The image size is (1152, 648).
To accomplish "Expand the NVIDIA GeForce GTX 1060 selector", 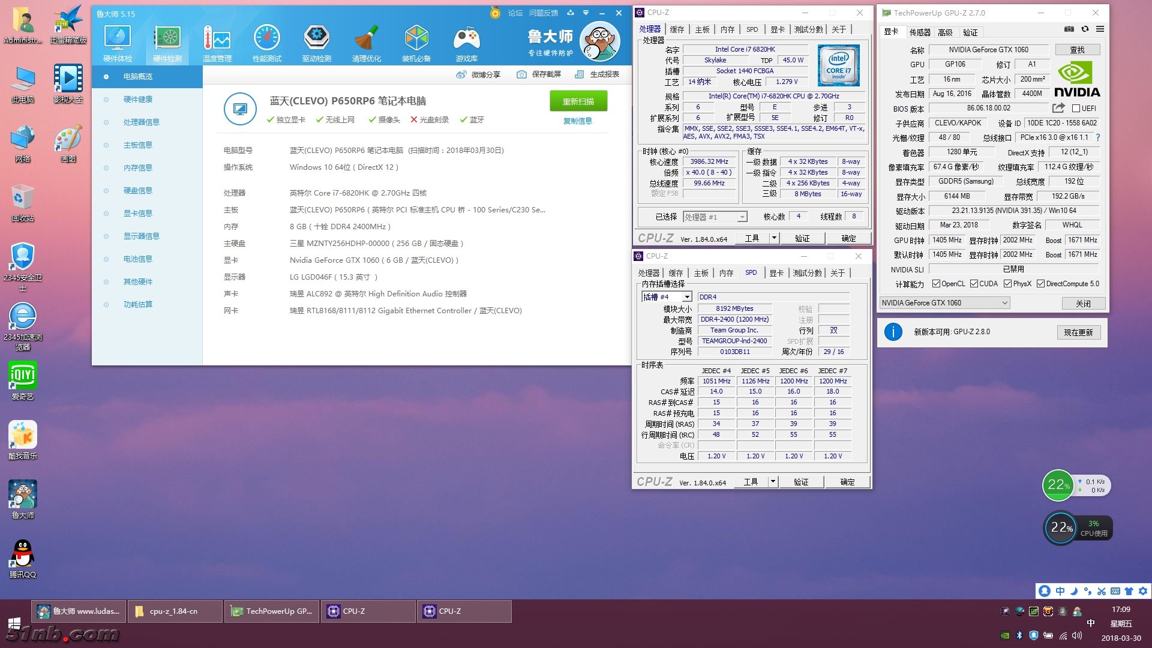I will [1004, 303].
